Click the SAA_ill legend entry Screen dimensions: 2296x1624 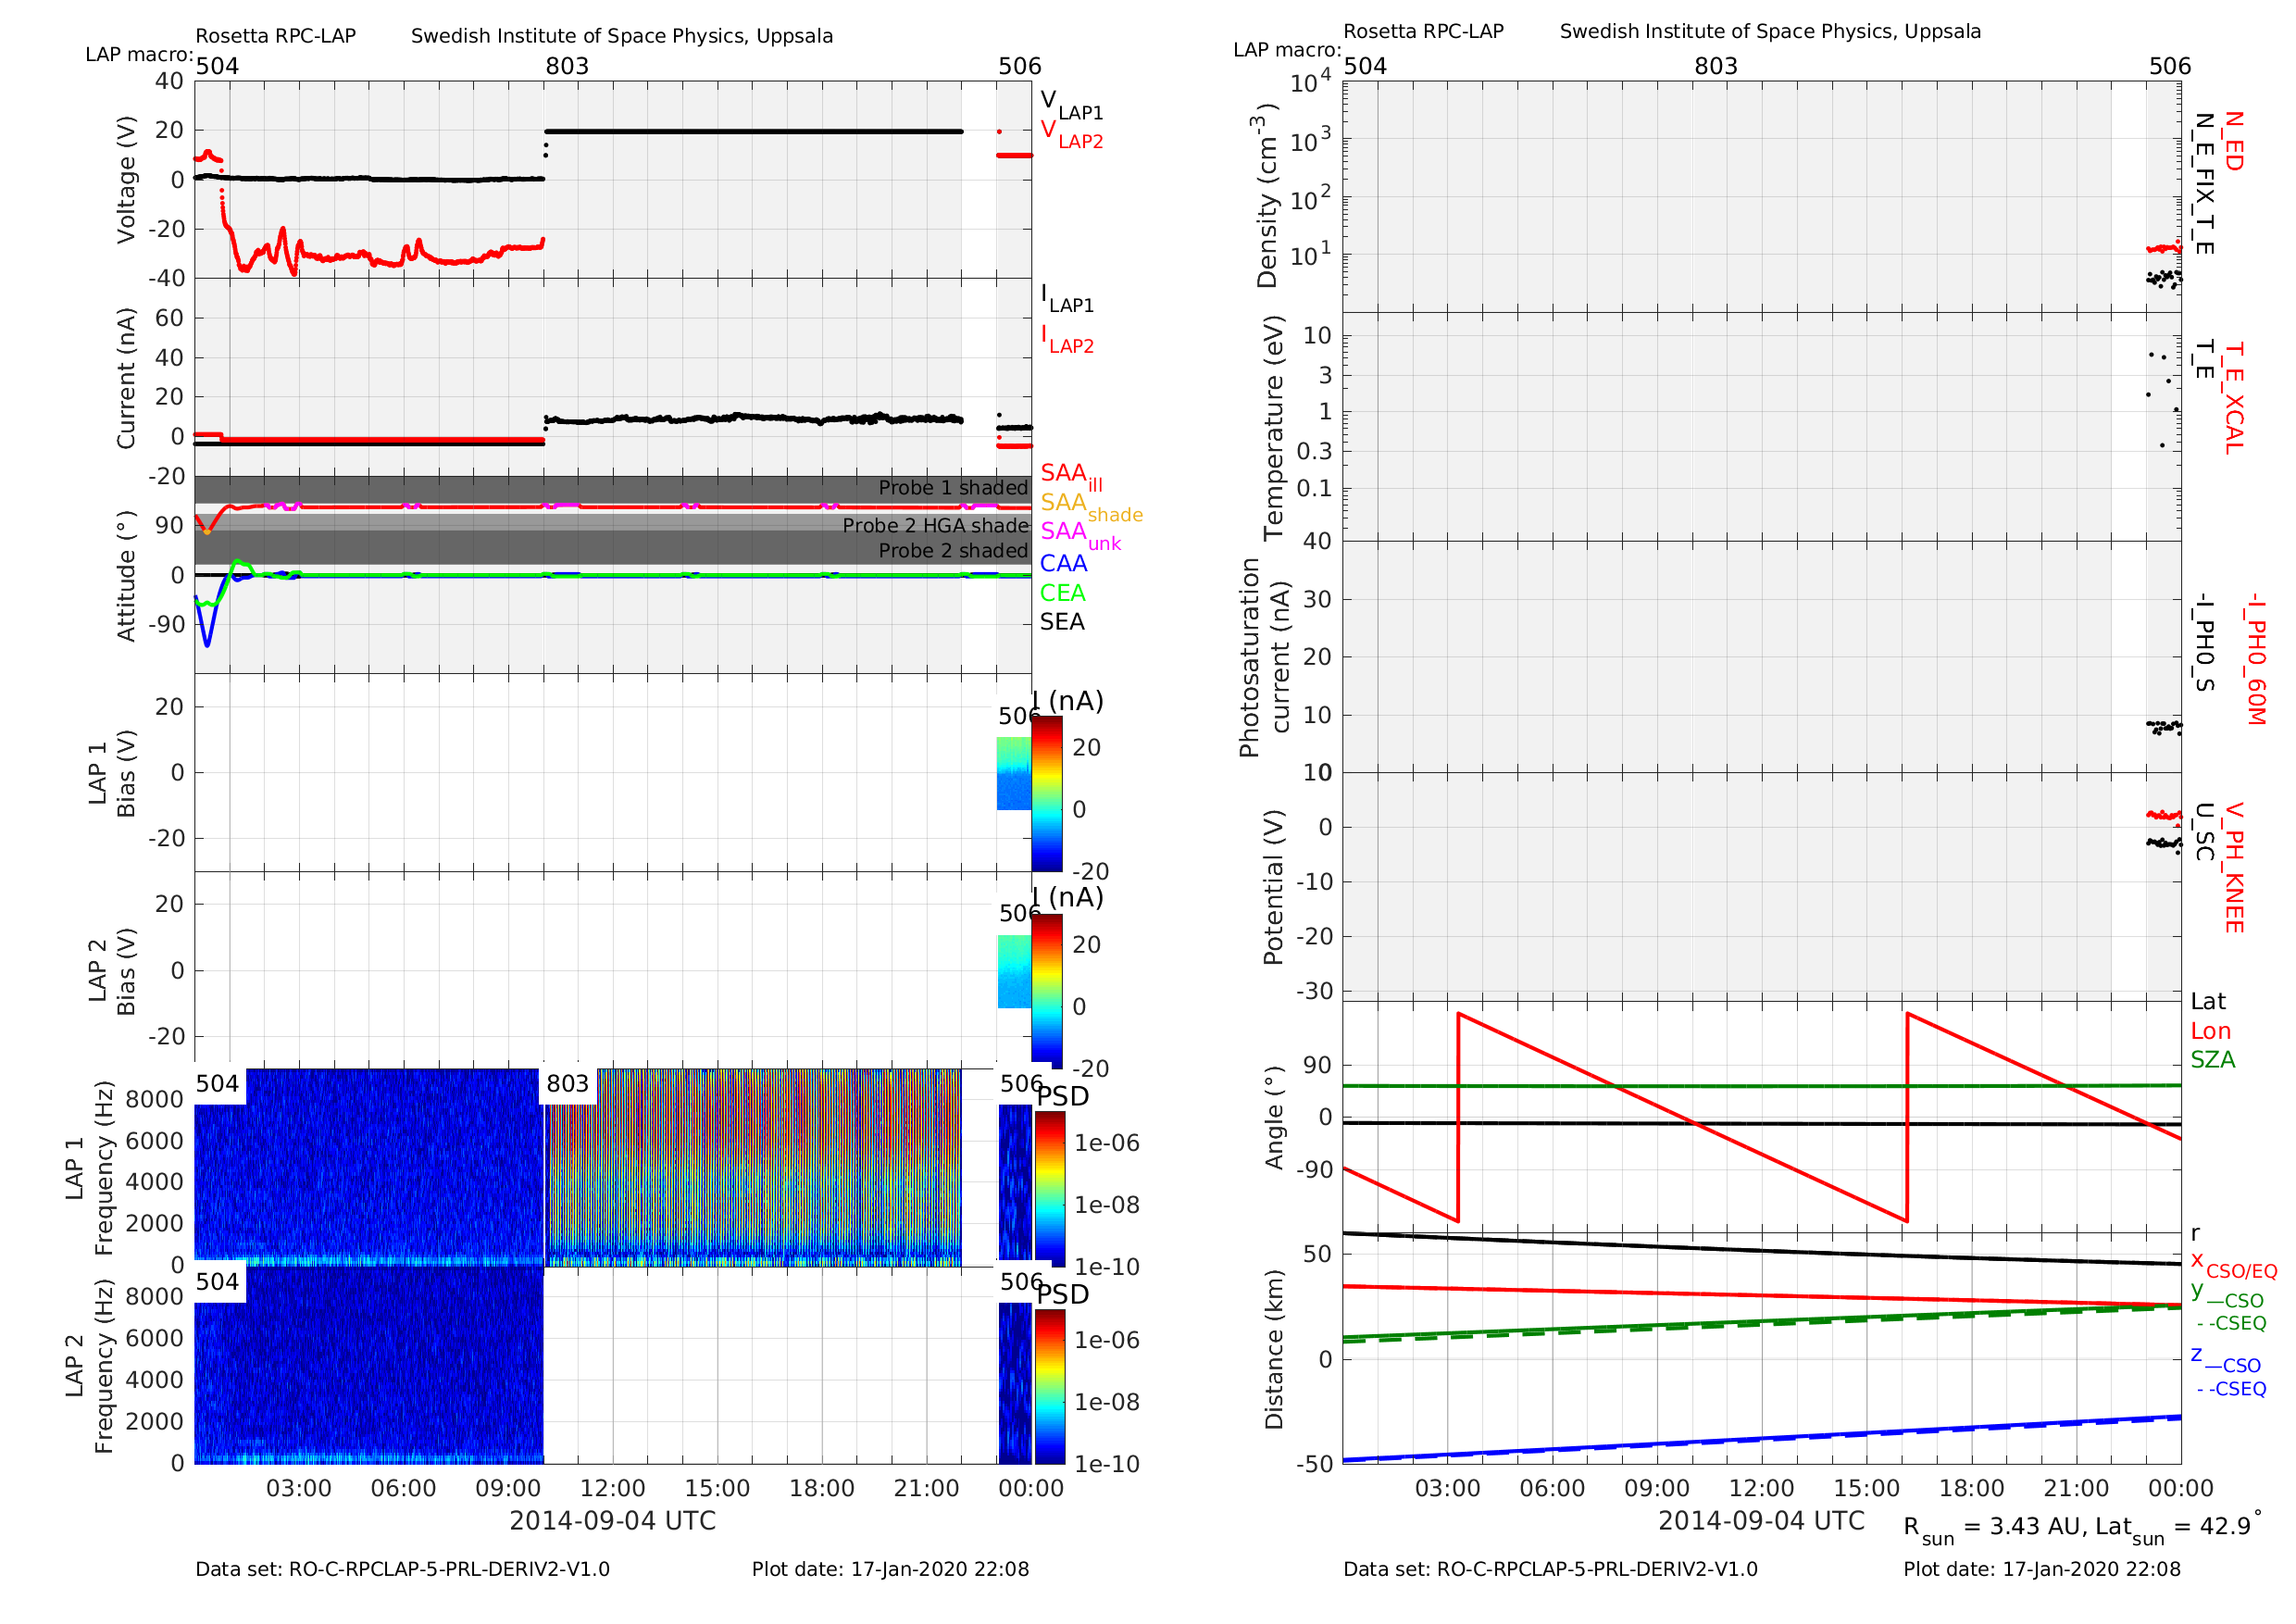coord(1071,476)
